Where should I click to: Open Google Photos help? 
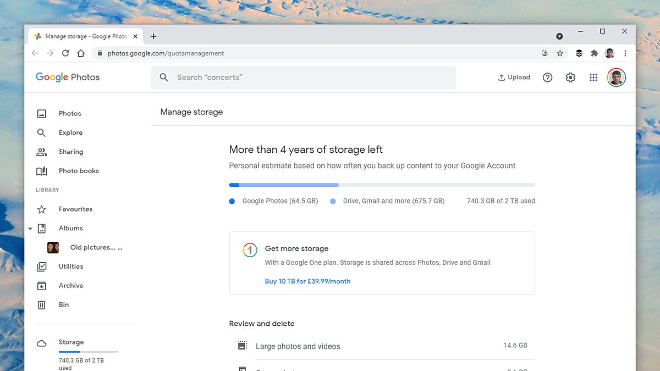coord(547,77)
